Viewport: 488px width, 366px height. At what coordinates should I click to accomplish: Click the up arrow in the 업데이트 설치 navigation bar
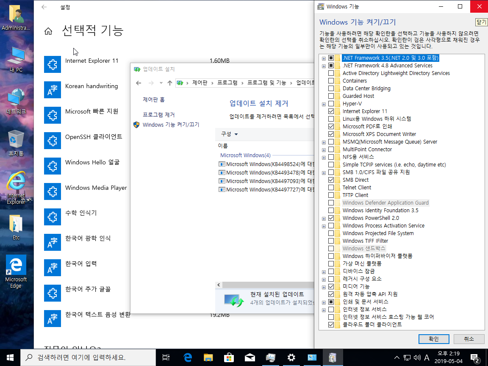tap(169, 83)
